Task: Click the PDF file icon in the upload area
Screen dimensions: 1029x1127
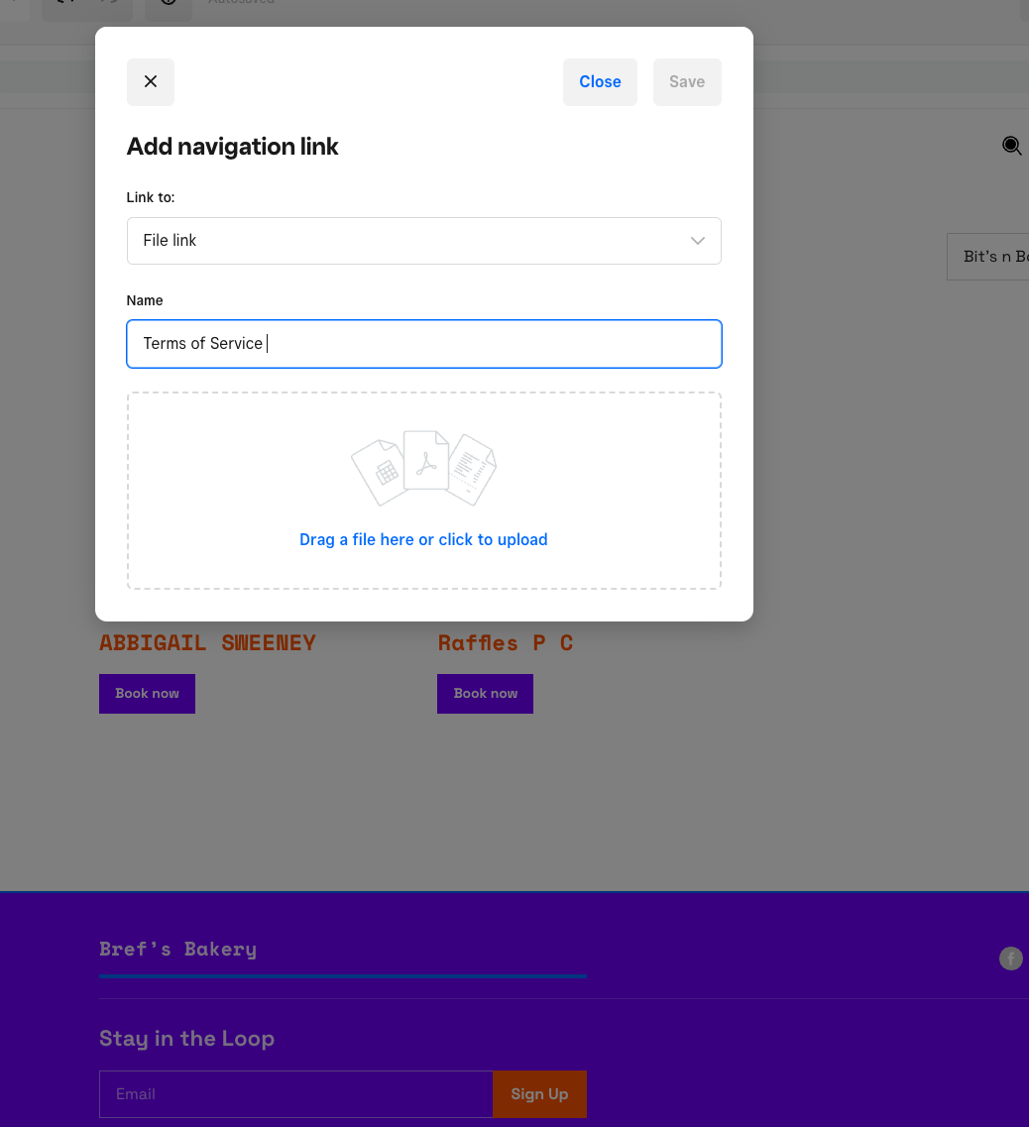Action: click(424, 464)
